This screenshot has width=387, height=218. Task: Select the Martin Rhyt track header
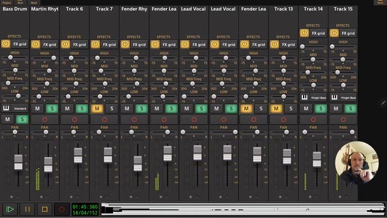[x=45, y=9]
